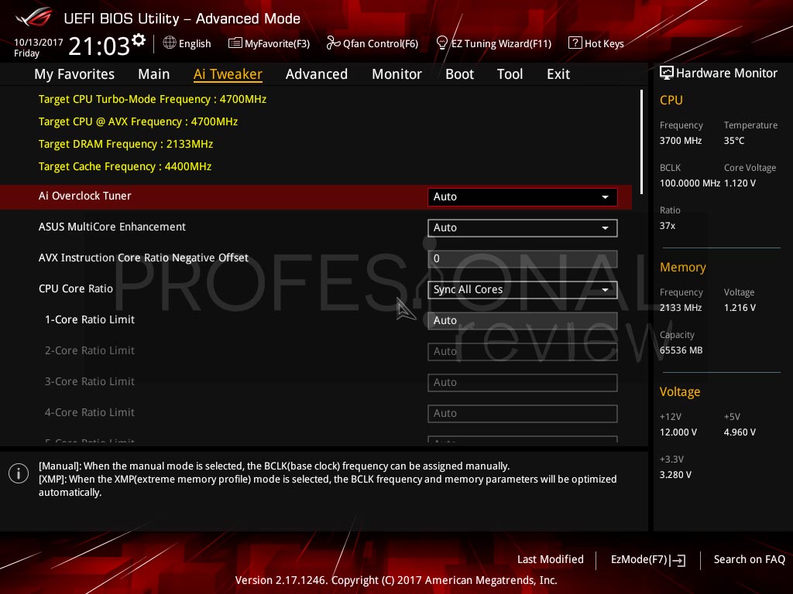Click the info icon in help panel
793x594 pixels.
[x=19, y=473]
